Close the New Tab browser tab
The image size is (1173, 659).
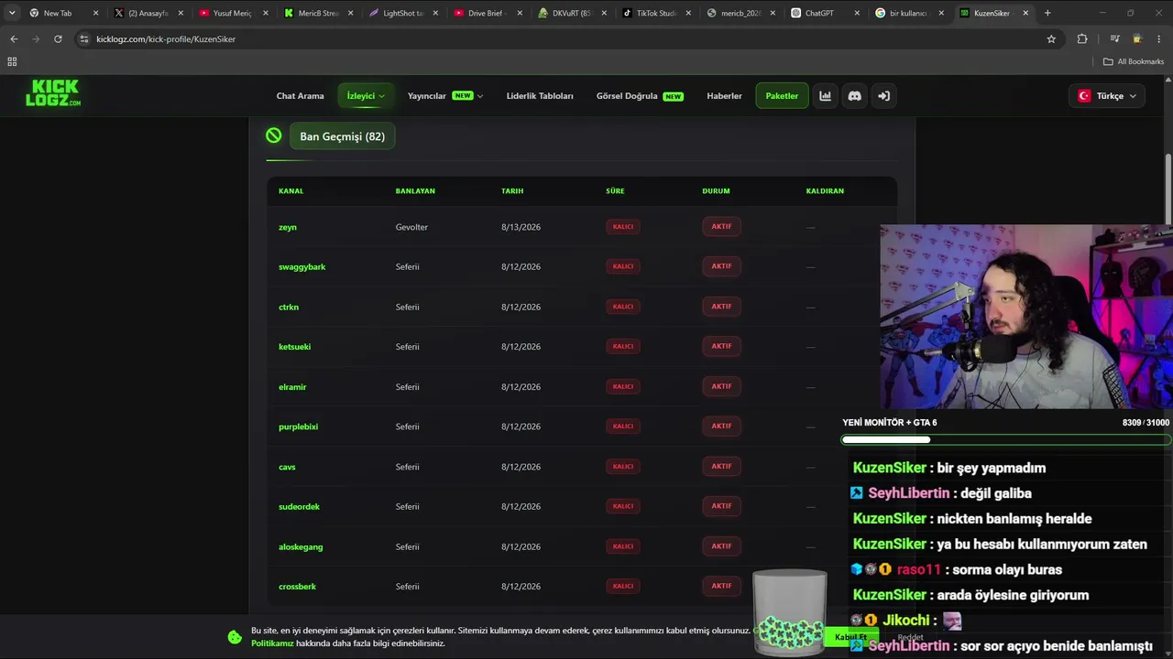click(95, 13)
